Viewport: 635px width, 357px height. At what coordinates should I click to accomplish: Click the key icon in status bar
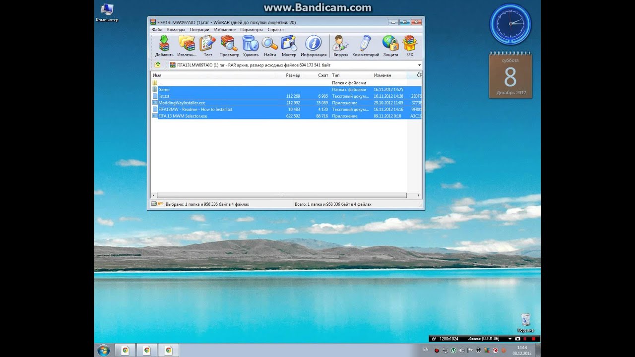click(160, 204)
